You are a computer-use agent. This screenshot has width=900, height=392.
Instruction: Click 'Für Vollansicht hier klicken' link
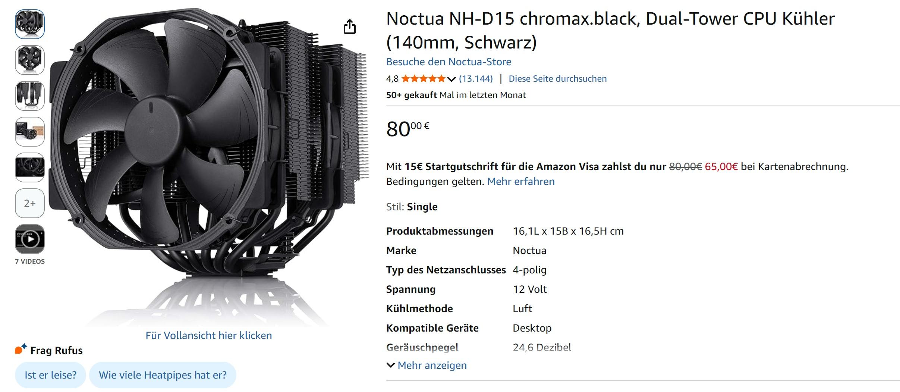208,335
